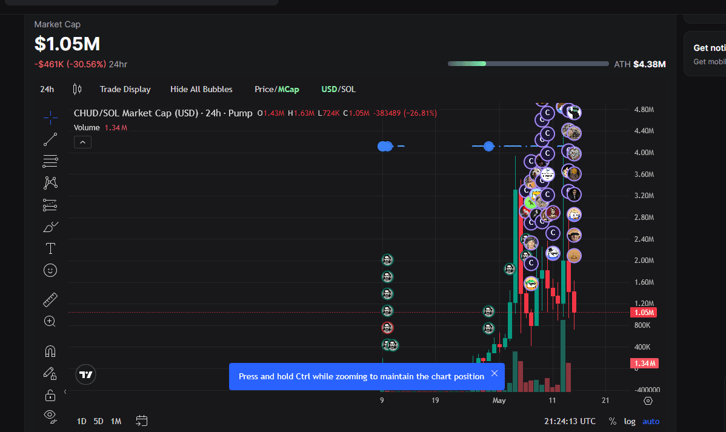Select the Text annotation tool

(50, 248)
